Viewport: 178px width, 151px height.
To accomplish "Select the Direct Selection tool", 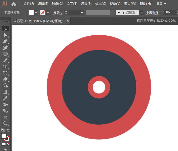I will (5, 35).
